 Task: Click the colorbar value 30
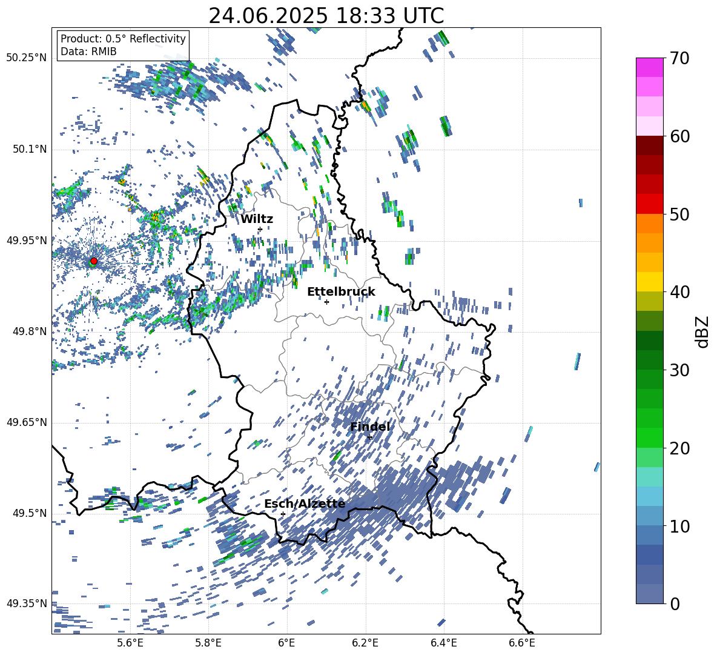click(x=679, y=370)
